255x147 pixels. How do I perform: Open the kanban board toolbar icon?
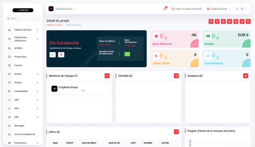[248, 21]
